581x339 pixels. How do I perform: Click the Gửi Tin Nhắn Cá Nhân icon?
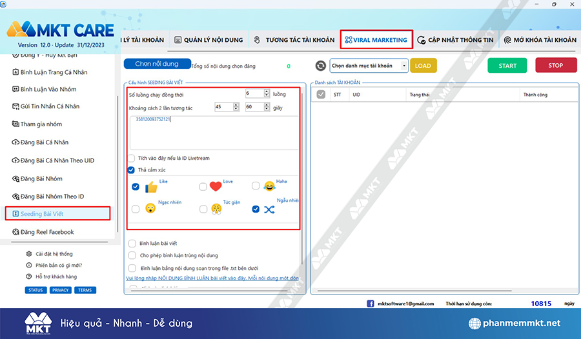click(x=15, y=106)
